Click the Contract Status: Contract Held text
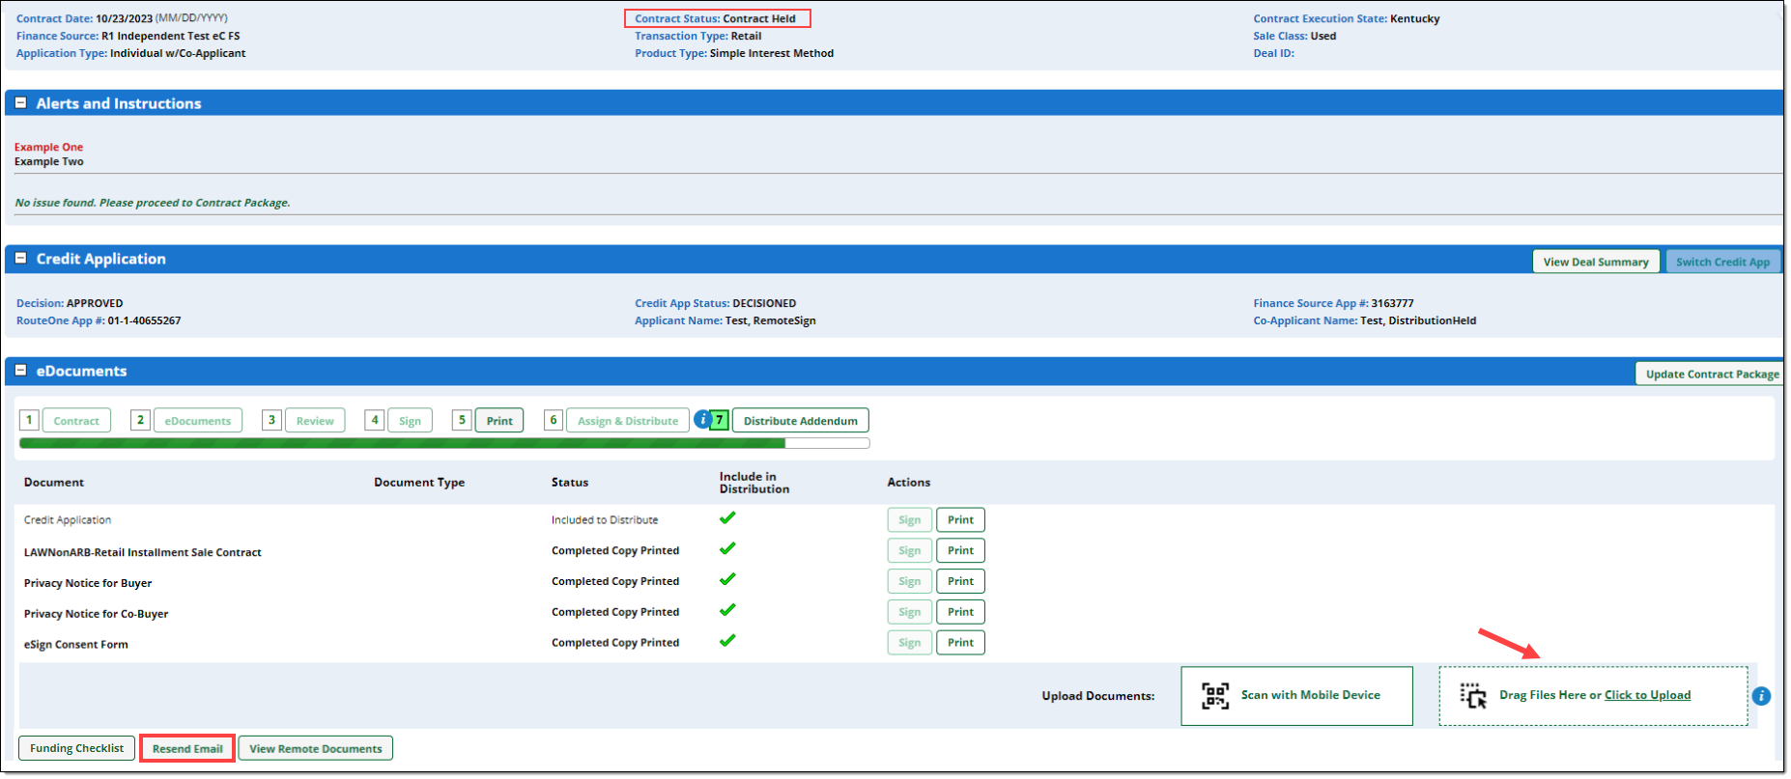 715,18
